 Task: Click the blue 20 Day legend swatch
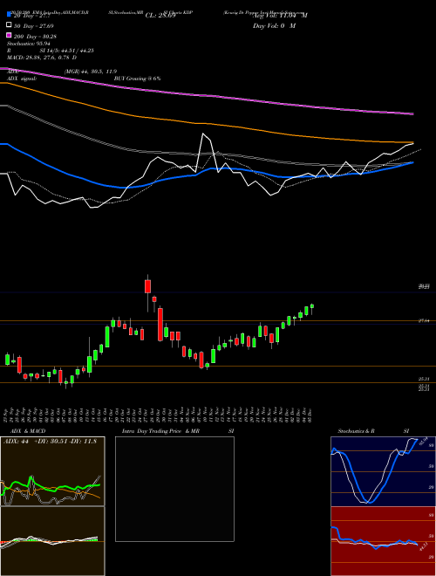(x=9, y=14)
